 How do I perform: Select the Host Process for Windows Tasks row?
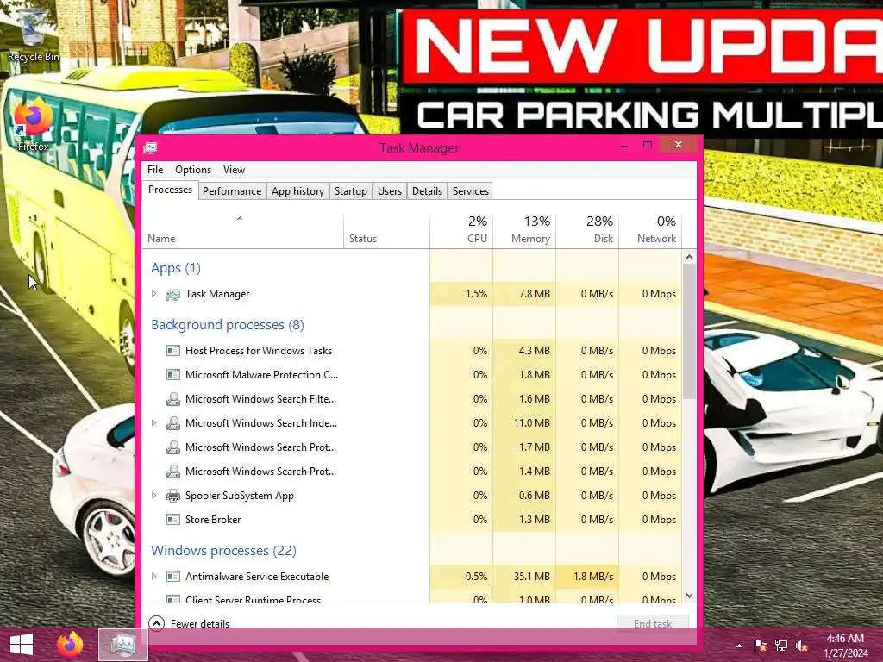412,351
